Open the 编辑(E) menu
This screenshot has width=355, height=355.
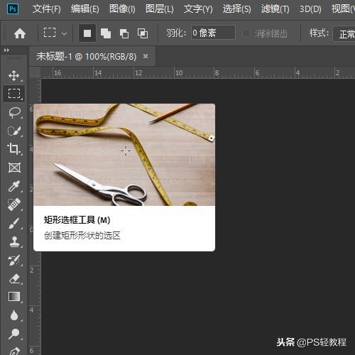click(85, 9)
